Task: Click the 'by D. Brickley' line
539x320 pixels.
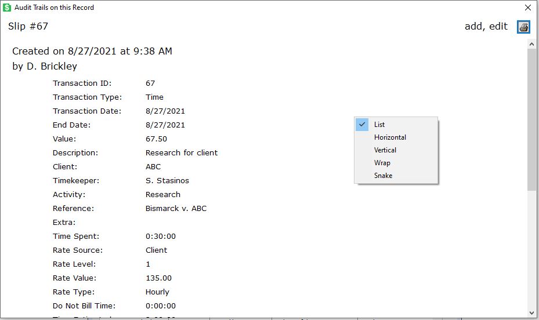Action: (45, 66)
